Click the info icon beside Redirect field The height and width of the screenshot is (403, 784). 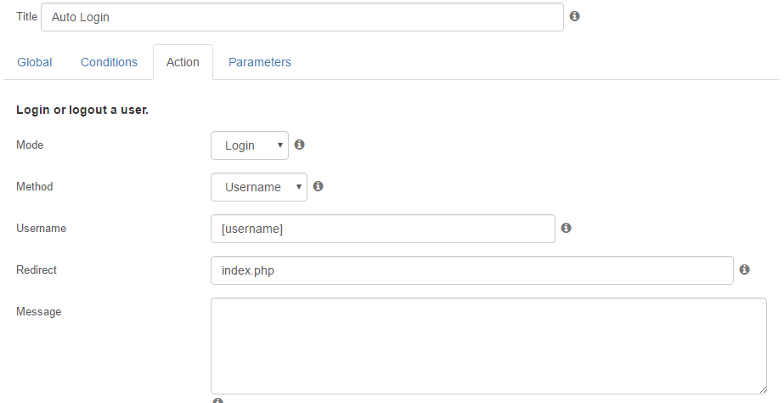(744, 270)
